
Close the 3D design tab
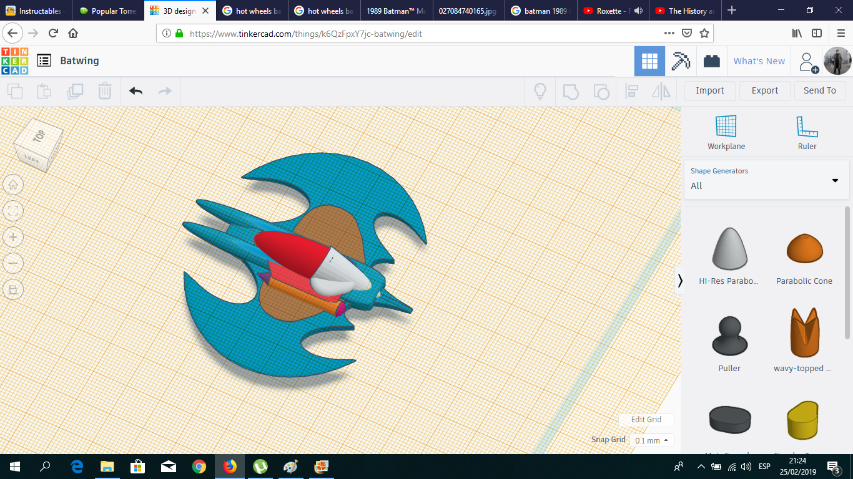coord(205,11)
